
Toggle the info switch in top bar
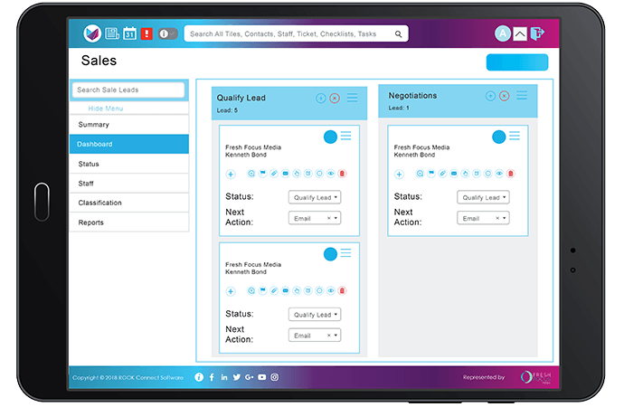click(x=168, y=33)
